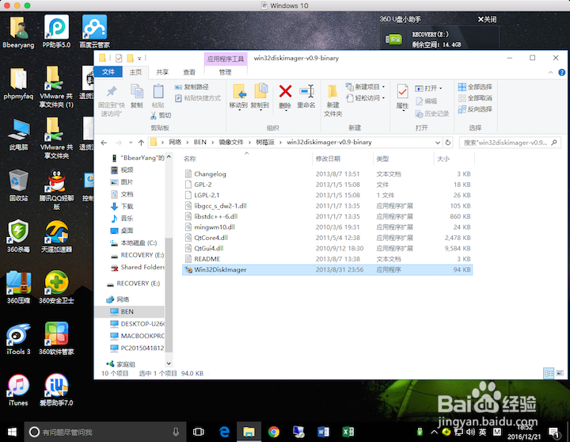Click Select none (全部取消) in ribbon
570x442 pixels.
pyautogui.click(x=475, y=98)
